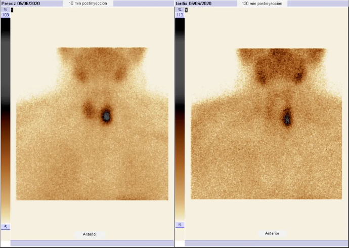The height and width of the screenshot is (248, 349).
Task: Click the early scintigraphy image at 10 min
Action: (92, 123)
